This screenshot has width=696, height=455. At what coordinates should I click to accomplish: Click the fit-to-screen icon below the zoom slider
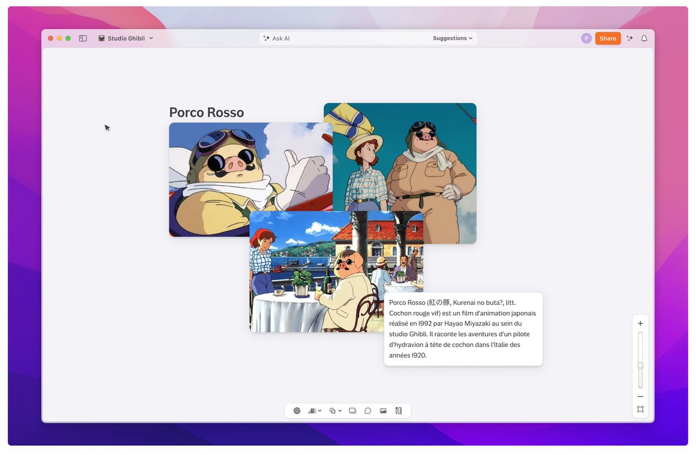(x=640, y=409)
